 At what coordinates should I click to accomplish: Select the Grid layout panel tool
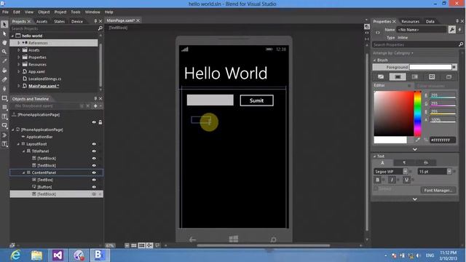[x=4, y=107]
